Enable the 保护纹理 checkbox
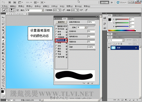The height and width of the screenshot is (102, 142). point(56,57)
